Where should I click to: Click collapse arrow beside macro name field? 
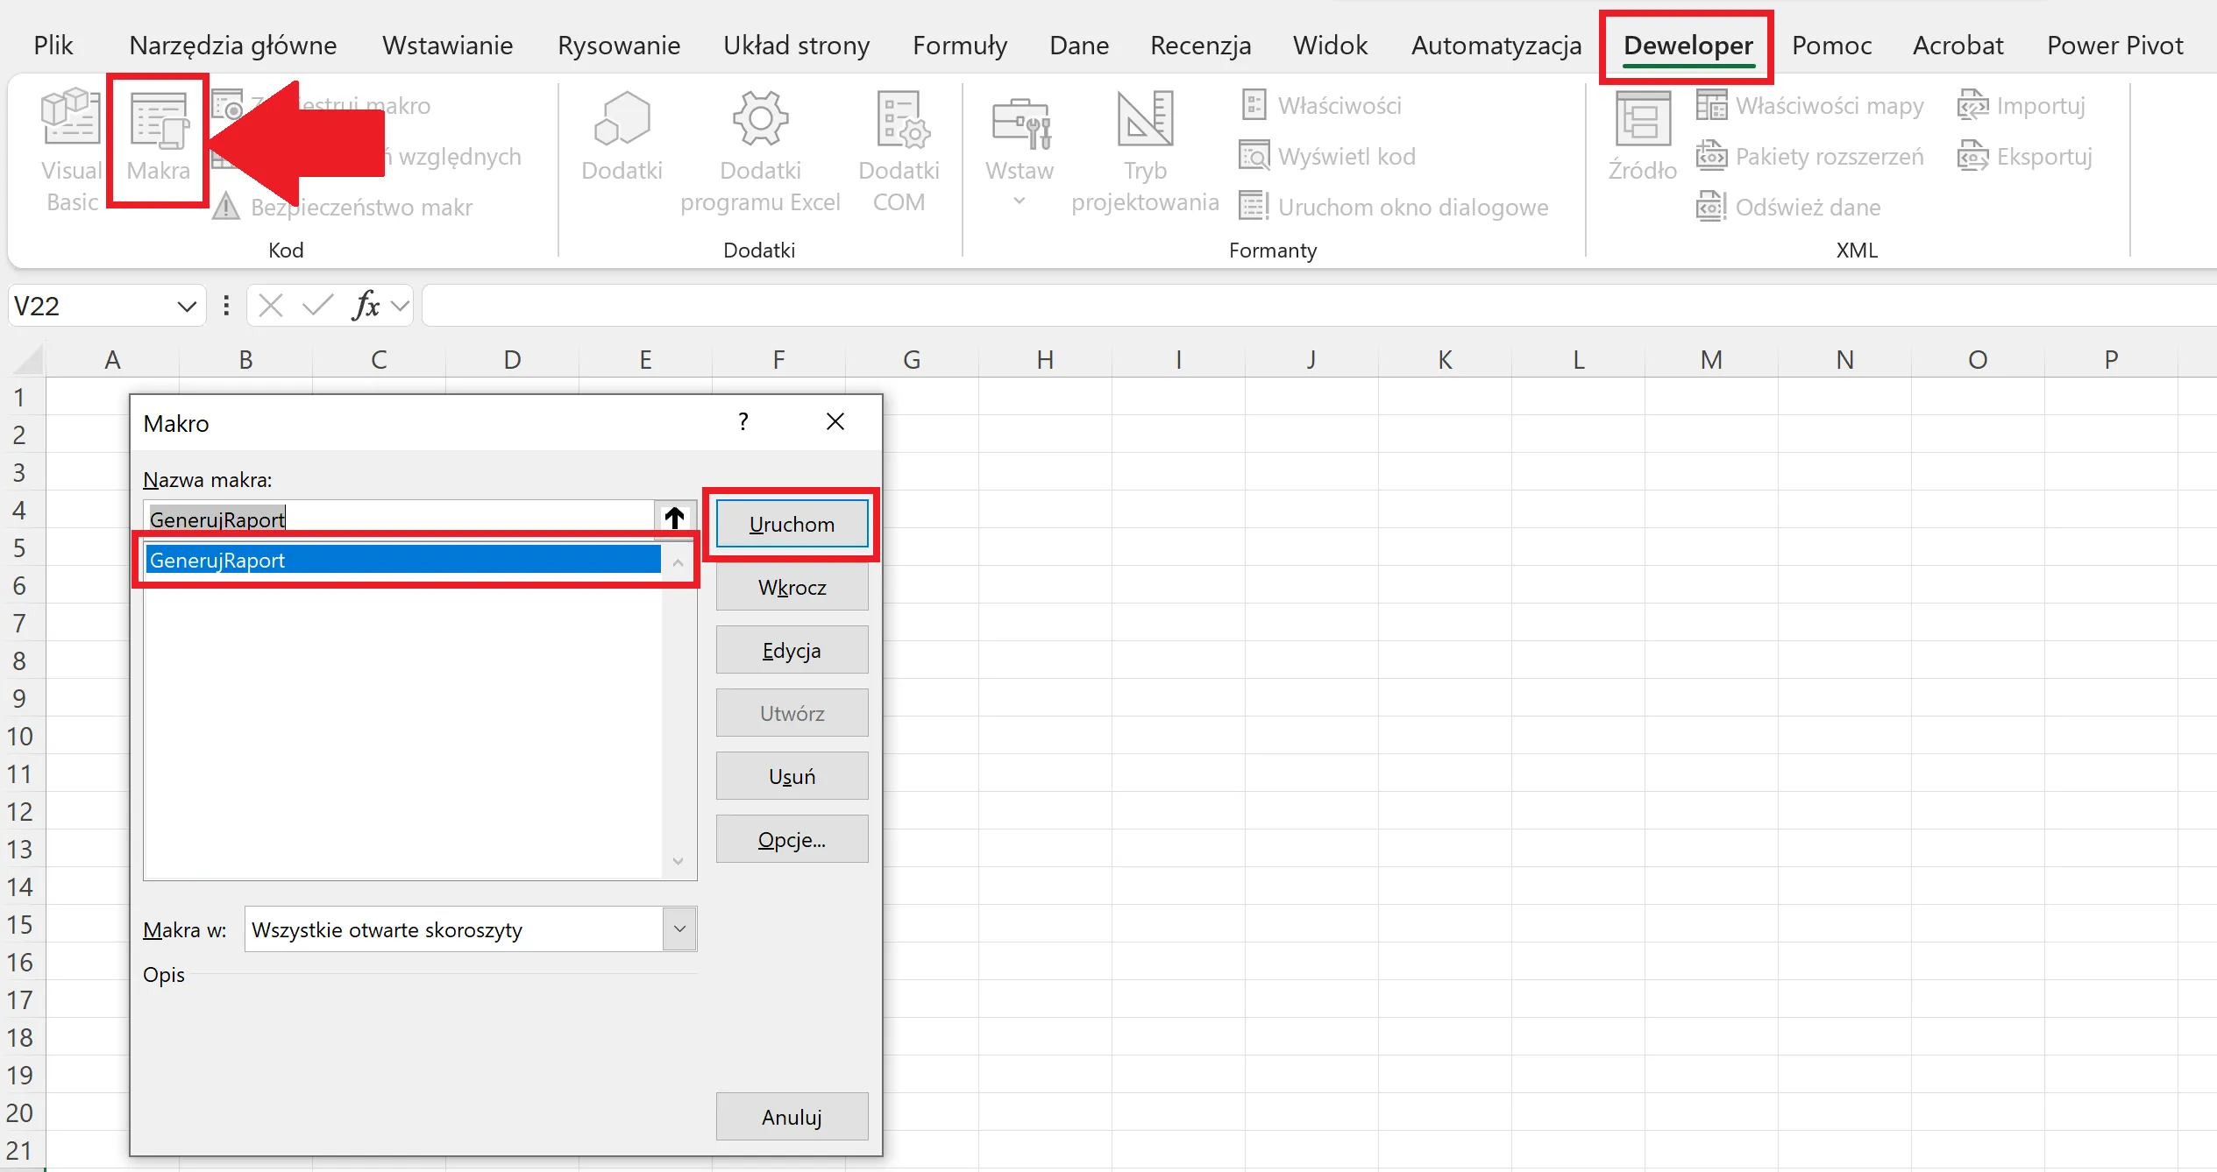pos(674,519)
